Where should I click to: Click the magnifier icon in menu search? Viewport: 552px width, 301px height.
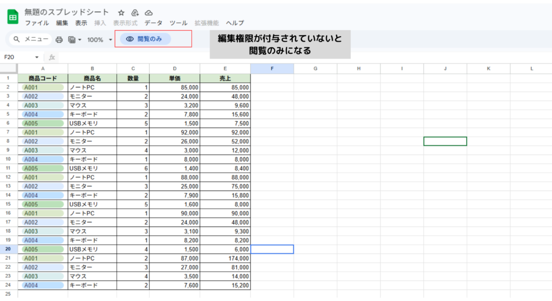17,39
